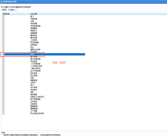Select the 部门 row text
Image resolution: width=167 pixels, height=137 pixels.
click(32, 16)
